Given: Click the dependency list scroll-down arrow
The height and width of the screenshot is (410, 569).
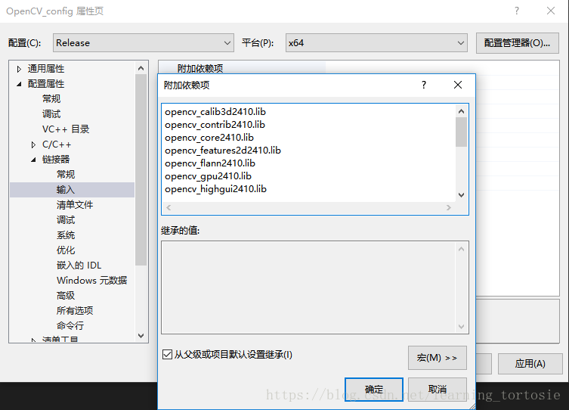Looking at the screenshot, I should point(461,195).
